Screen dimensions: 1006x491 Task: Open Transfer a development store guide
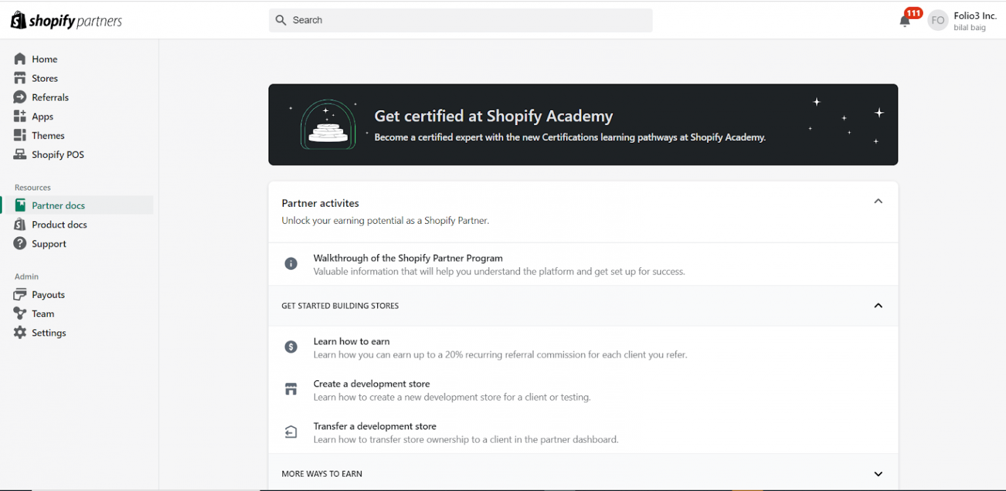tap(375, 426)
